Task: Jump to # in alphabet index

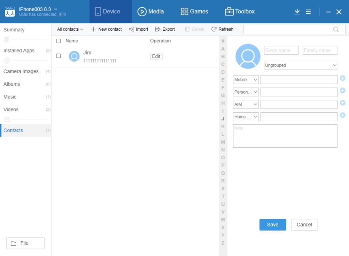Action: coord(223,41)
